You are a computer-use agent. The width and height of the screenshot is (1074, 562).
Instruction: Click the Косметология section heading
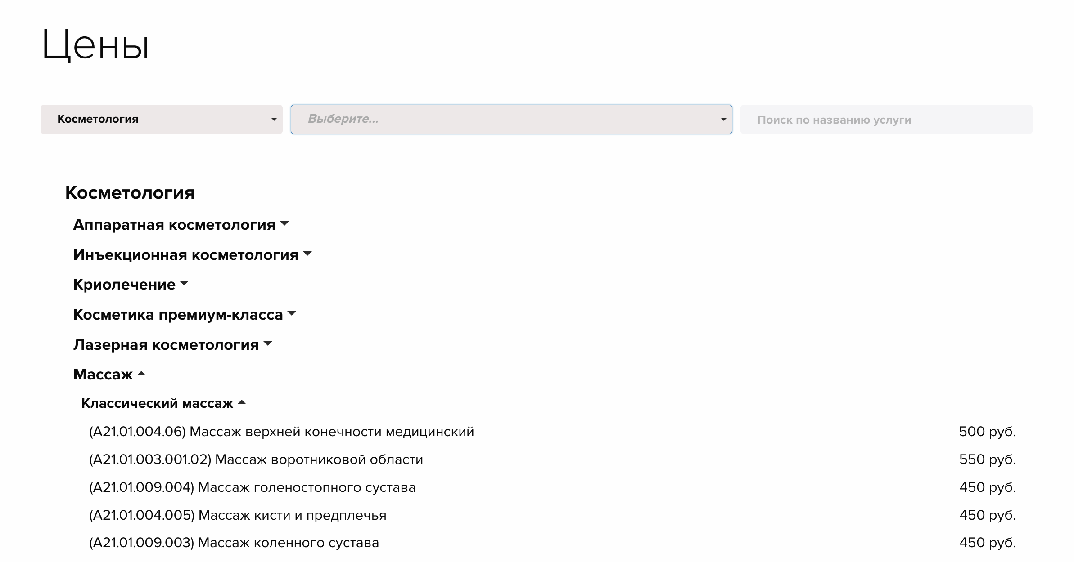point(130,192)
